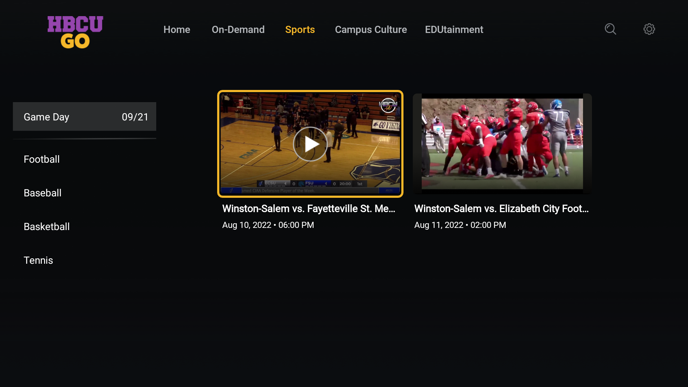The width and height of the screenshot is (688, 387).
Task: Select the Baseball category
Action: 42,193
